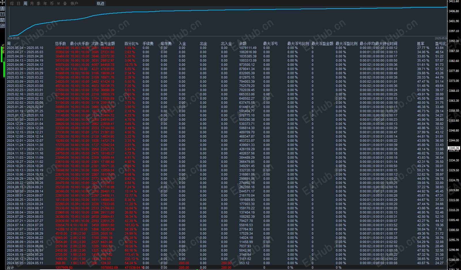Click balance value 1079111.49
Viewport: 461px width, 270px height.
pyautogui.click(x=248, y=48)
